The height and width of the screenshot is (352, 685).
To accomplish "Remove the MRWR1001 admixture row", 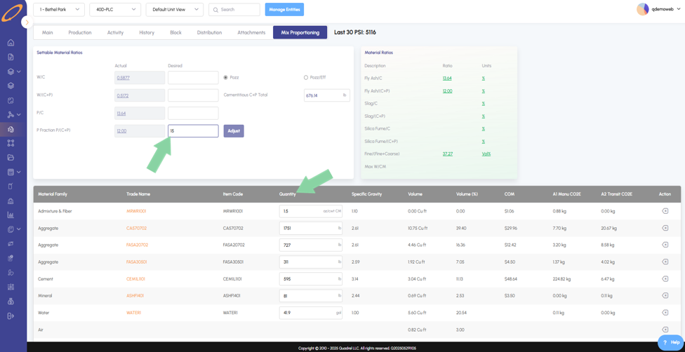I will click(665, 211).
